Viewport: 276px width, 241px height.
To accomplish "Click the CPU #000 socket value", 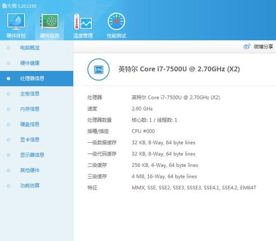I will (143, 131).
